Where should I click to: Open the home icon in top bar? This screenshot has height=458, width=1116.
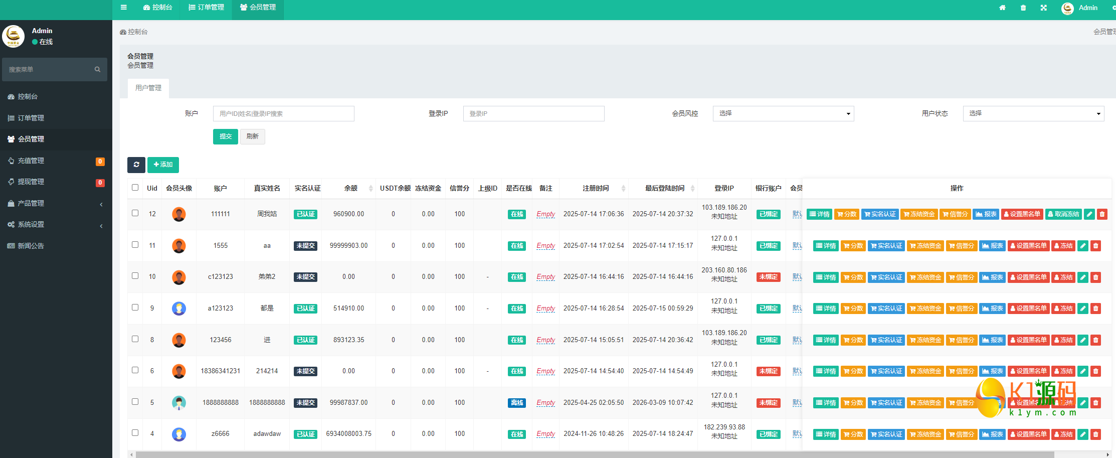click(x=1002, y=8)
